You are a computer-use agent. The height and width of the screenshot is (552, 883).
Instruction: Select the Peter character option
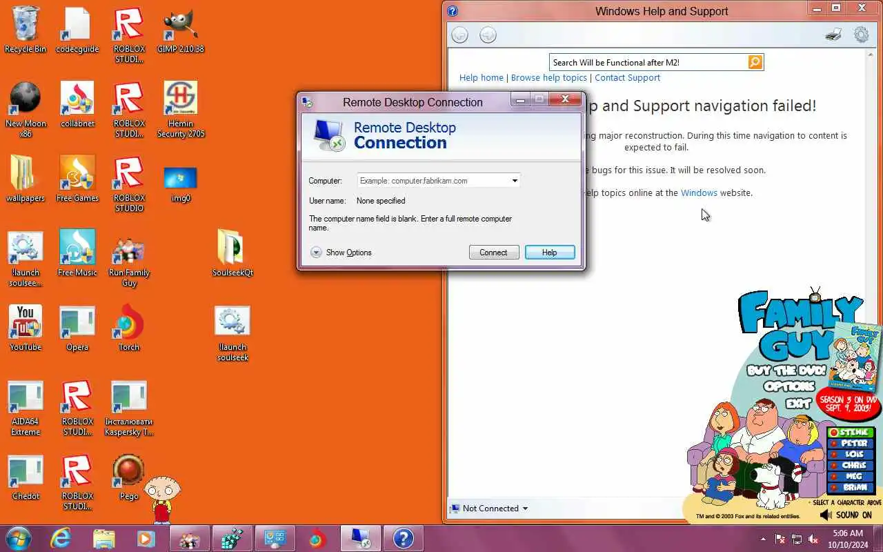click(x=850, y=444)
